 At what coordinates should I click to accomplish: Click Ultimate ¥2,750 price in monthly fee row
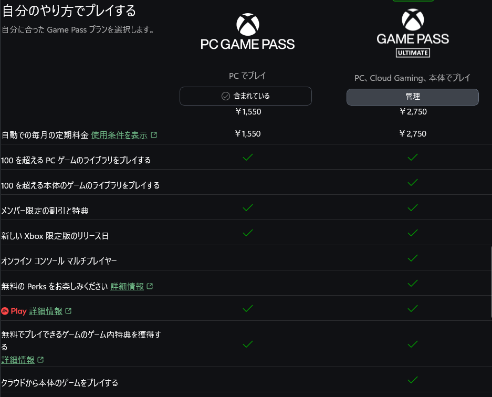click(413, 133)
